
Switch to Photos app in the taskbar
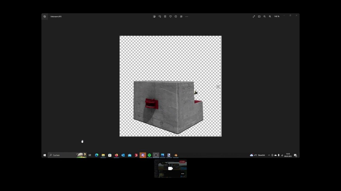tap(163, 155)
